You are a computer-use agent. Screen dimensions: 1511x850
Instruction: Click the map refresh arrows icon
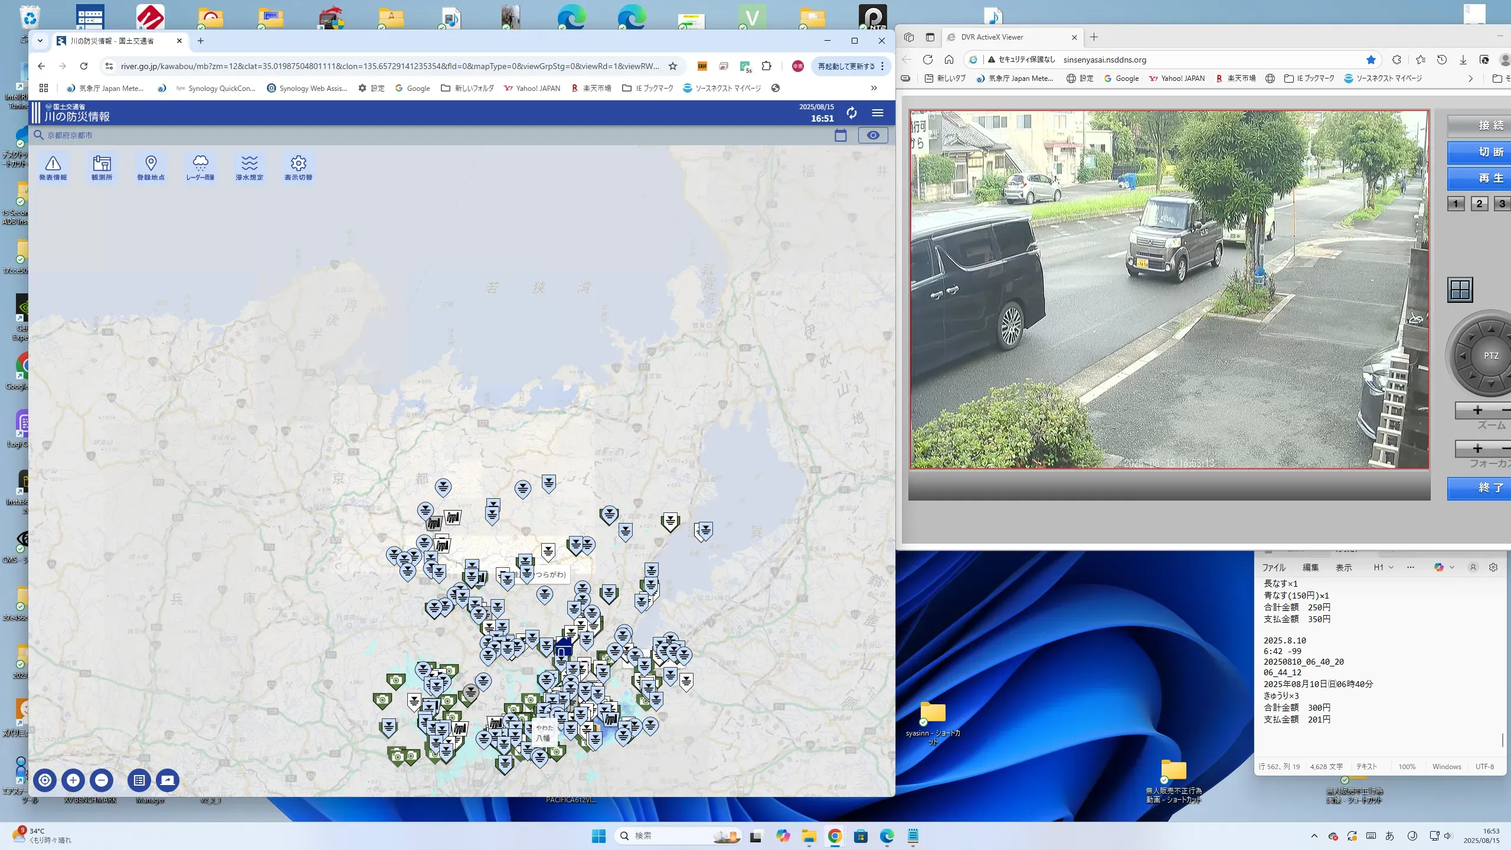pyautogui.click(x=851, y=113)
